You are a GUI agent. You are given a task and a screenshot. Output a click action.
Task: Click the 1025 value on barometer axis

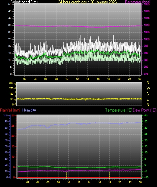click(x=147, y=4)
